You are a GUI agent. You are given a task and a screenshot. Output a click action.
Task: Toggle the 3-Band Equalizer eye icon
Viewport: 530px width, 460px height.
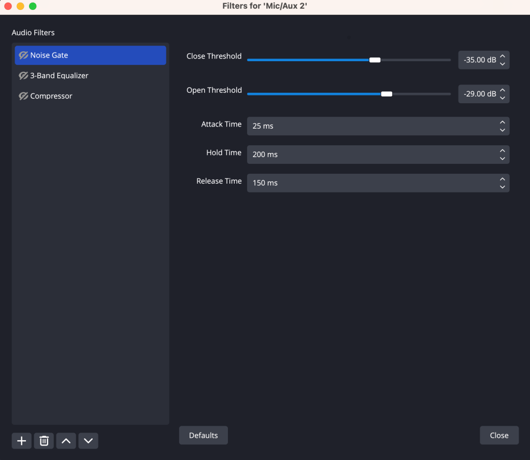(23, 76)
